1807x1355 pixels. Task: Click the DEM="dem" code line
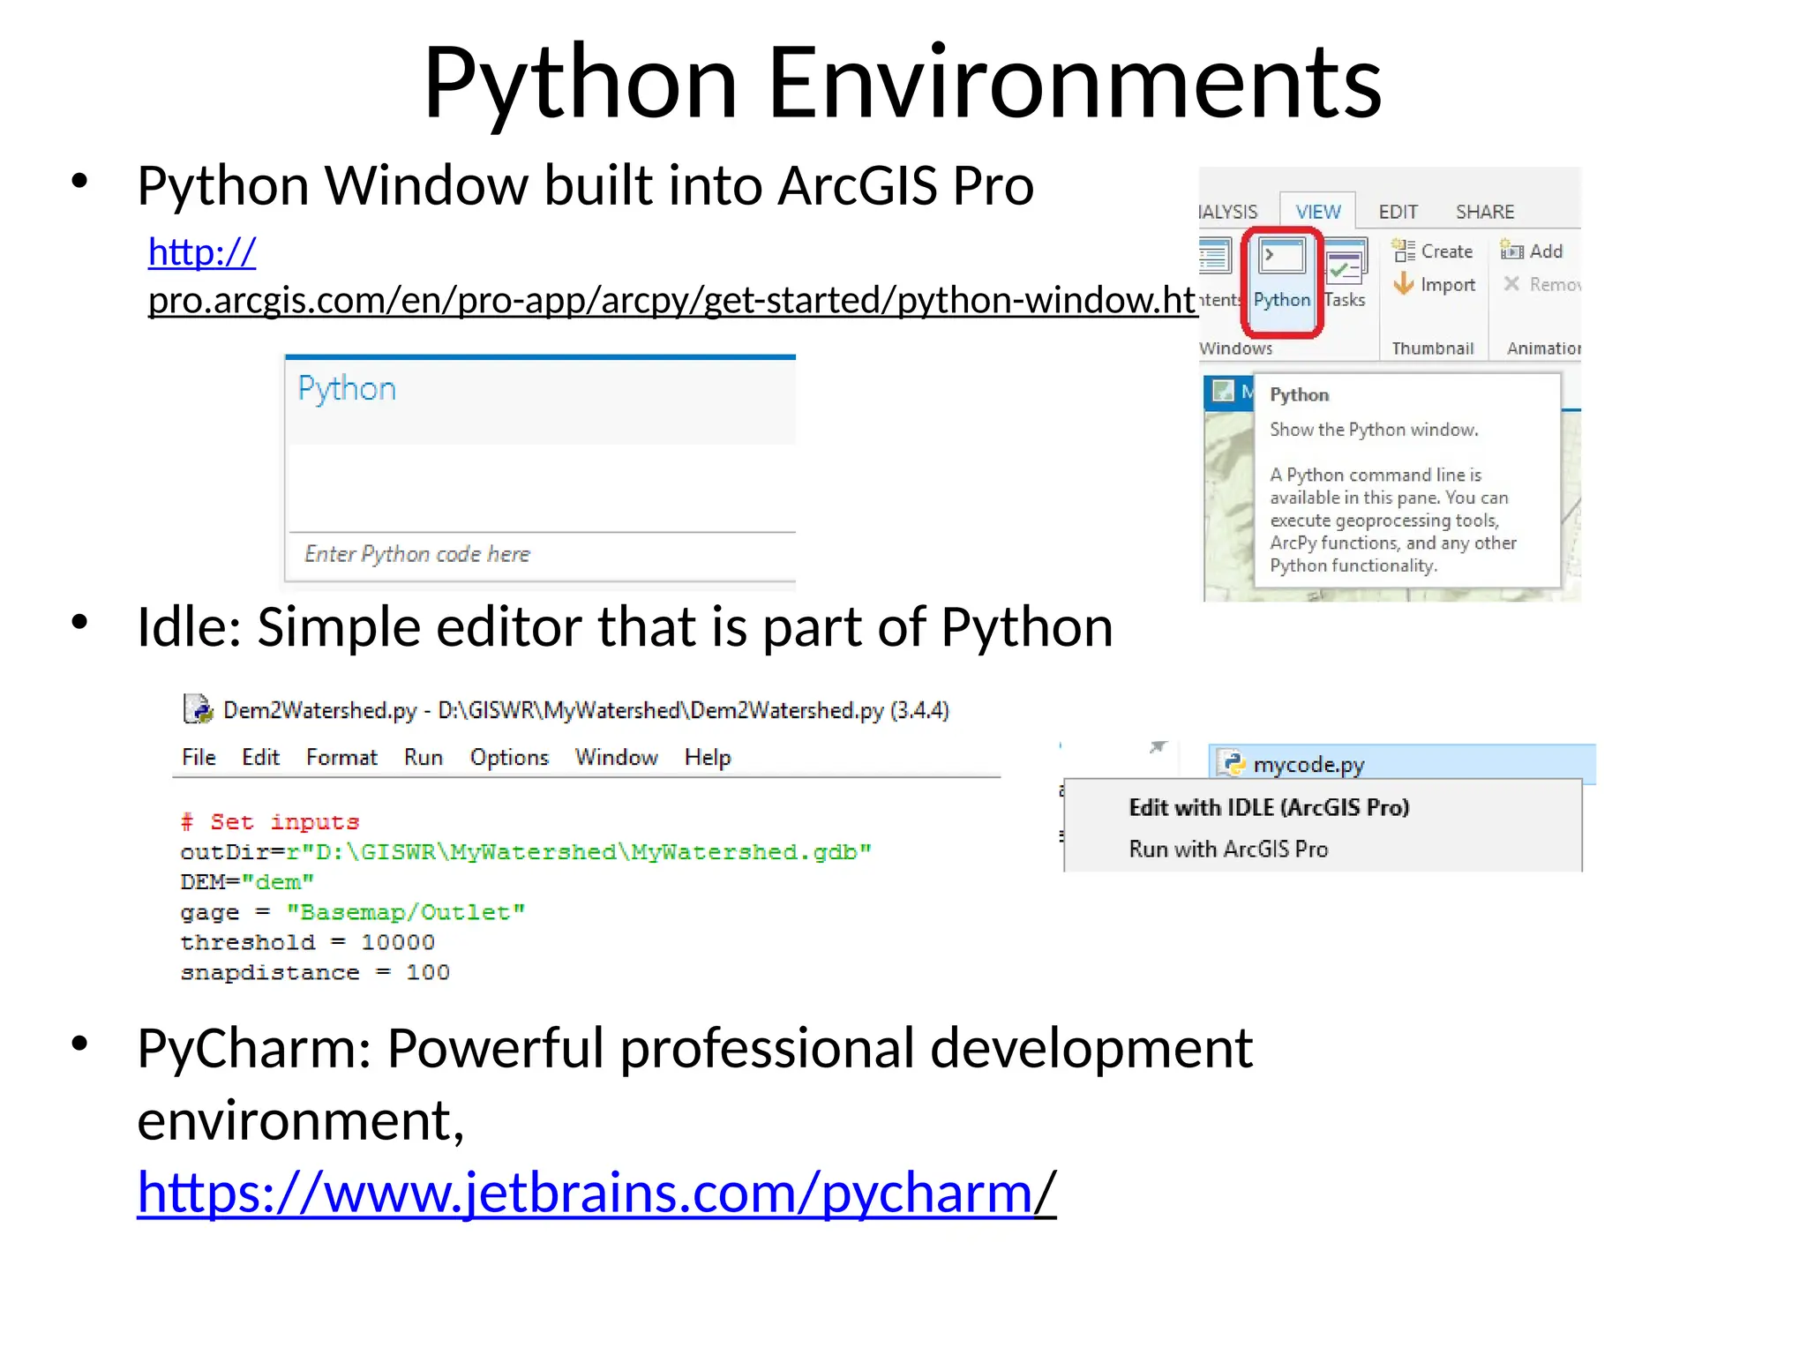[247, 882]
